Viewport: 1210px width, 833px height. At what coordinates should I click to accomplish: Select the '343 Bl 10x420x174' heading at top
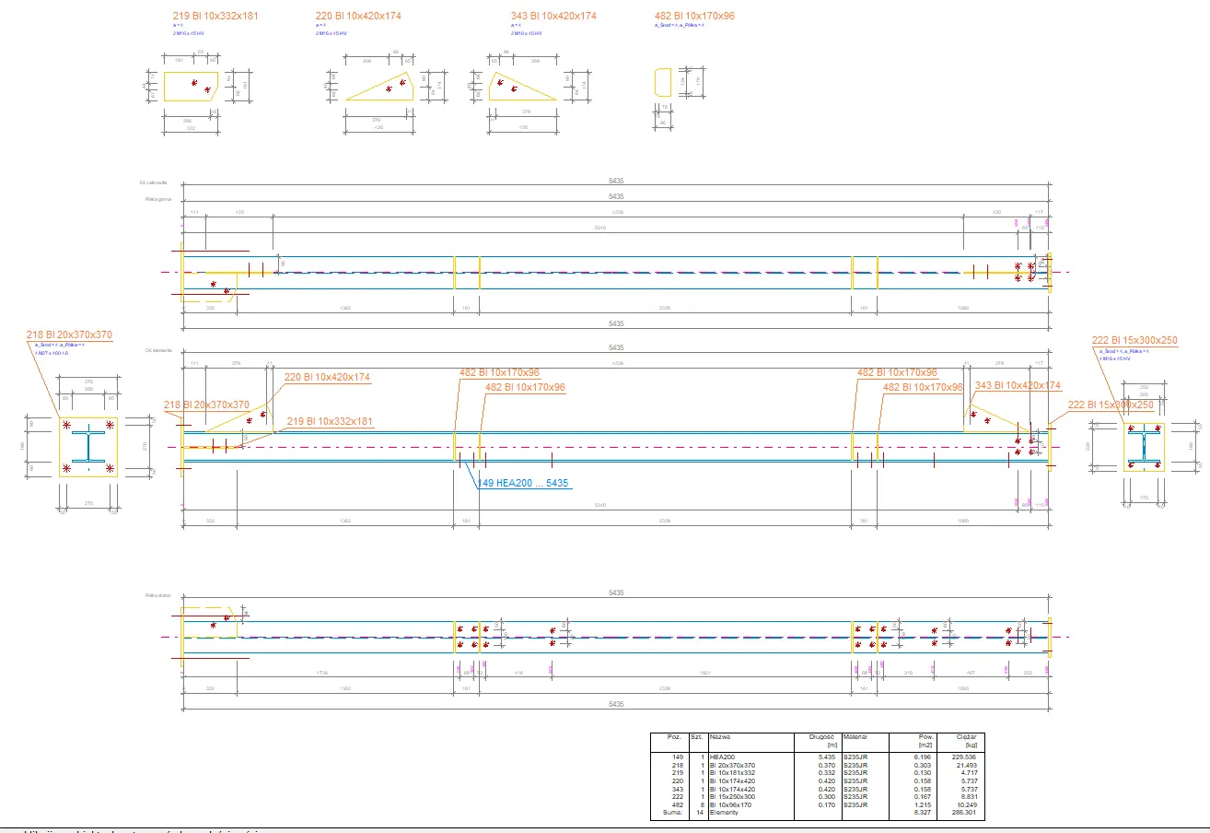[553, 17]
